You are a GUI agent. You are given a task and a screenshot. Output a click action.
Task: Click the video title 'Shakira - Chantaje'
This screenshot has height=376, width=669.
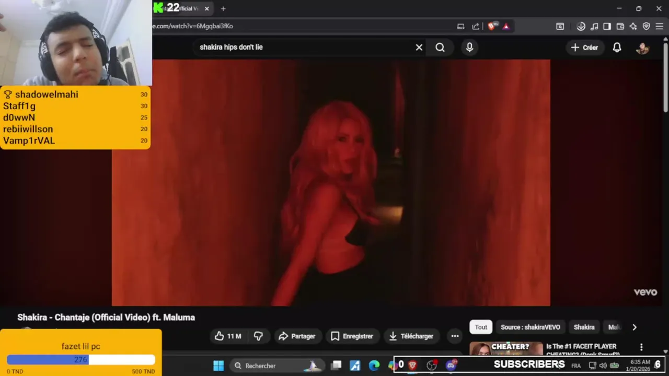106,318
